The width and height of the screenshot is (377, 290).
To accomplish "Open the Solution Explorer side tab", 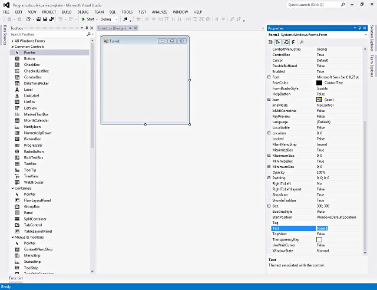I will coord(372,38).
